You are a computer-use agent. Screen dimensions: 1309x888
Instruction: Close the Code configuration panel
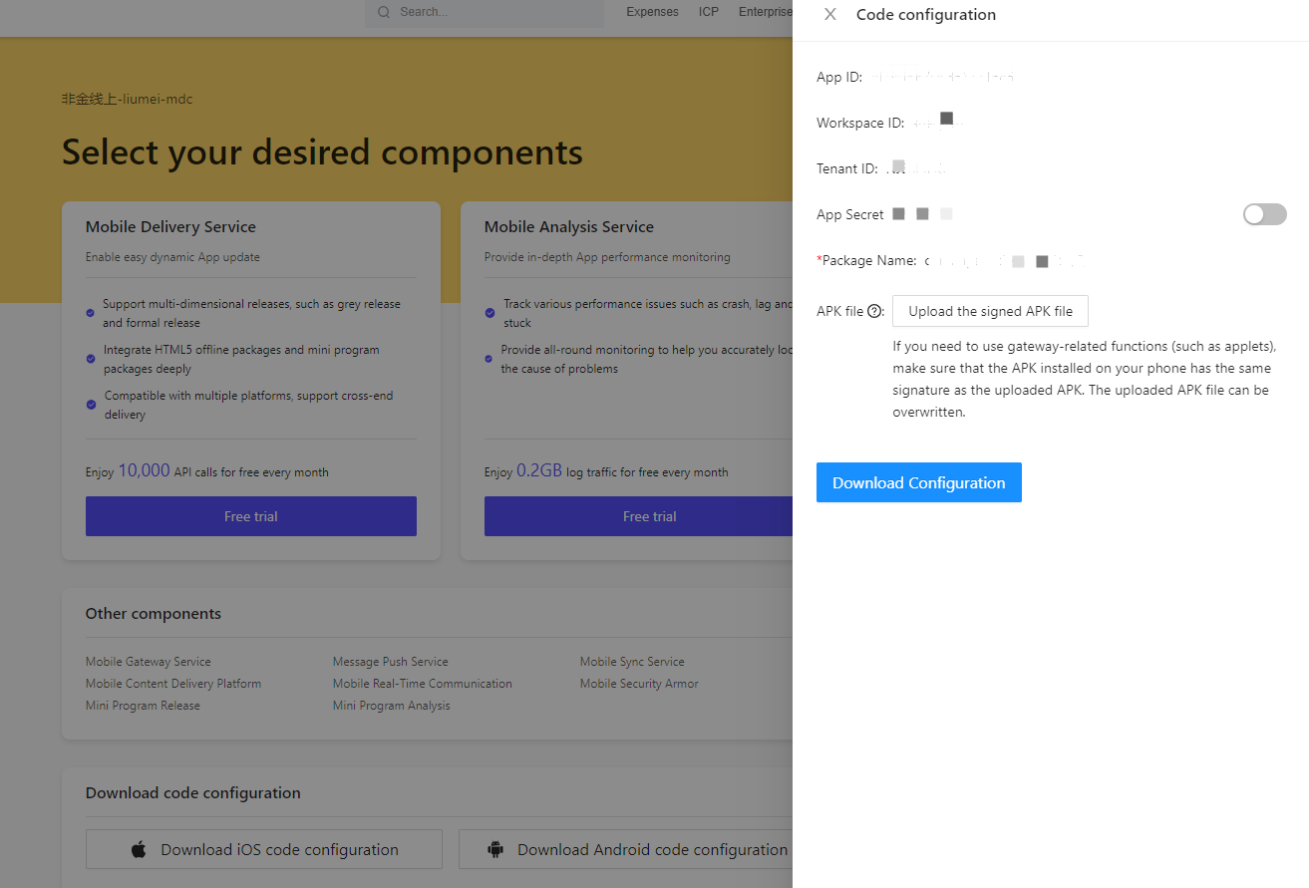coord(830,15)
